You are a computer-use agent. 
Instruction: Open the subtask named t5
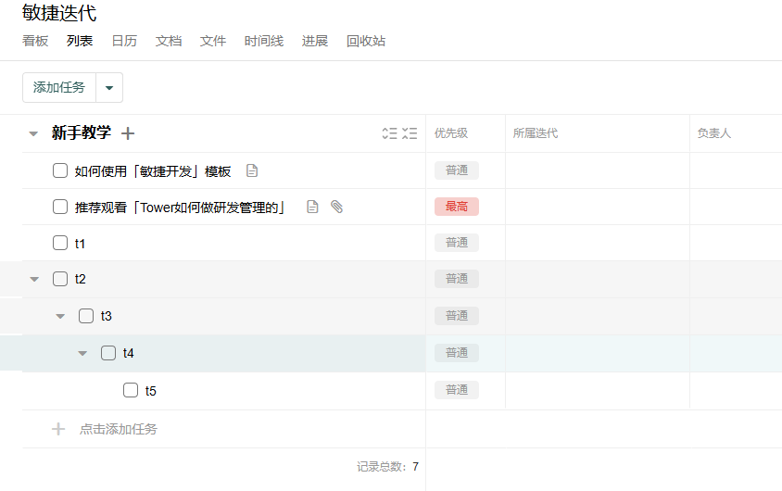151,391
